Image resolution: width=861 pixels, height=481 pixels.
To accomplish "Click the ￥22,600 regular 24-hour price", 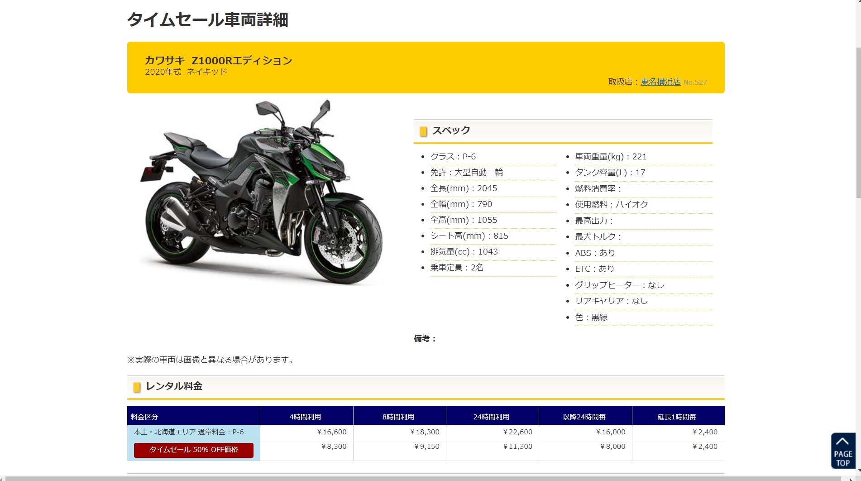I will tap(517, 432).
